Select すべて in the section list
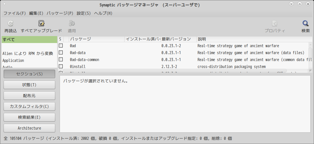314x144 pixels. coord(29,39)
